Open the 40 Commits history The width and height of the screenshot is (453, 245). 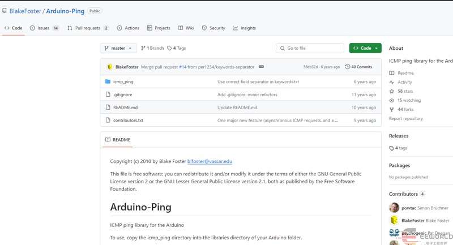358,67
